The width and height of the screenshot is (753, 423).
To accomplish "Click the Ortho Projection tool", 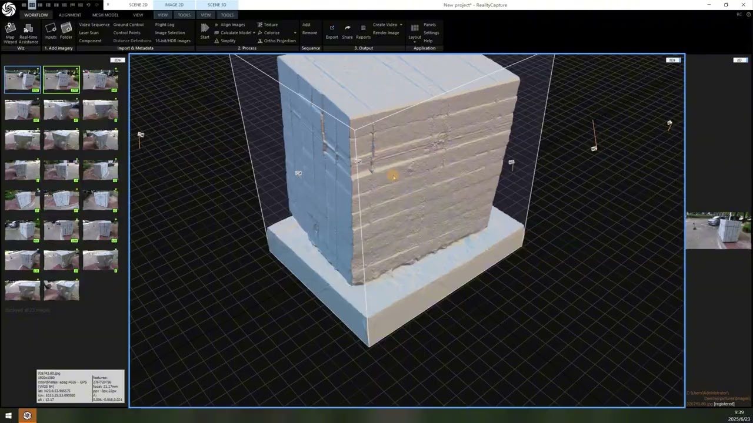I will pyautogui.click(x=276, y=41).
